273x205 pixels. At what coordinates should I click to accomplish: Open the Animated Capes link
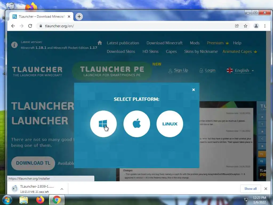(x=240, y=52)
